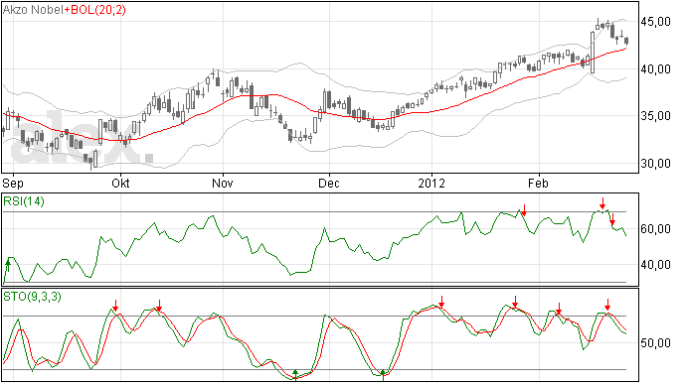Click the large white candlestick in mid-February
Screen dimensions: 686x384
tap(593, 53)
